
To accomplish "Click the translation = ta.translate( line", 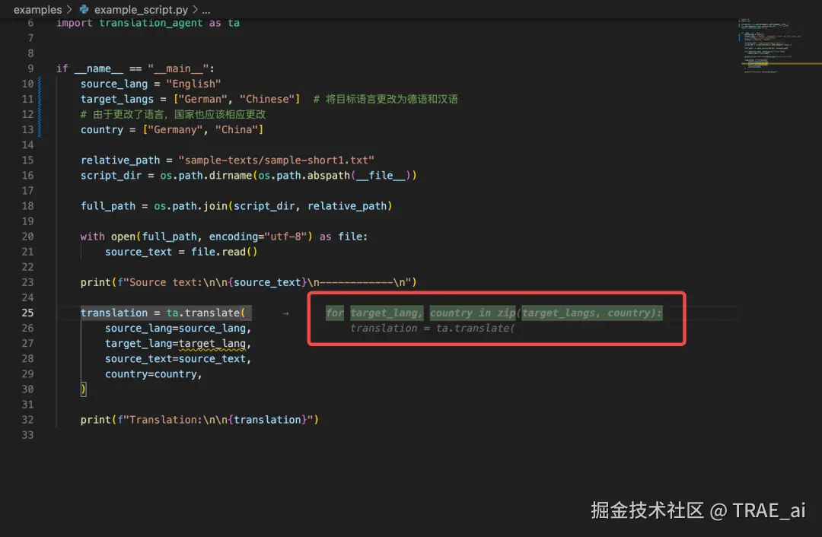I will coord(166,313).
